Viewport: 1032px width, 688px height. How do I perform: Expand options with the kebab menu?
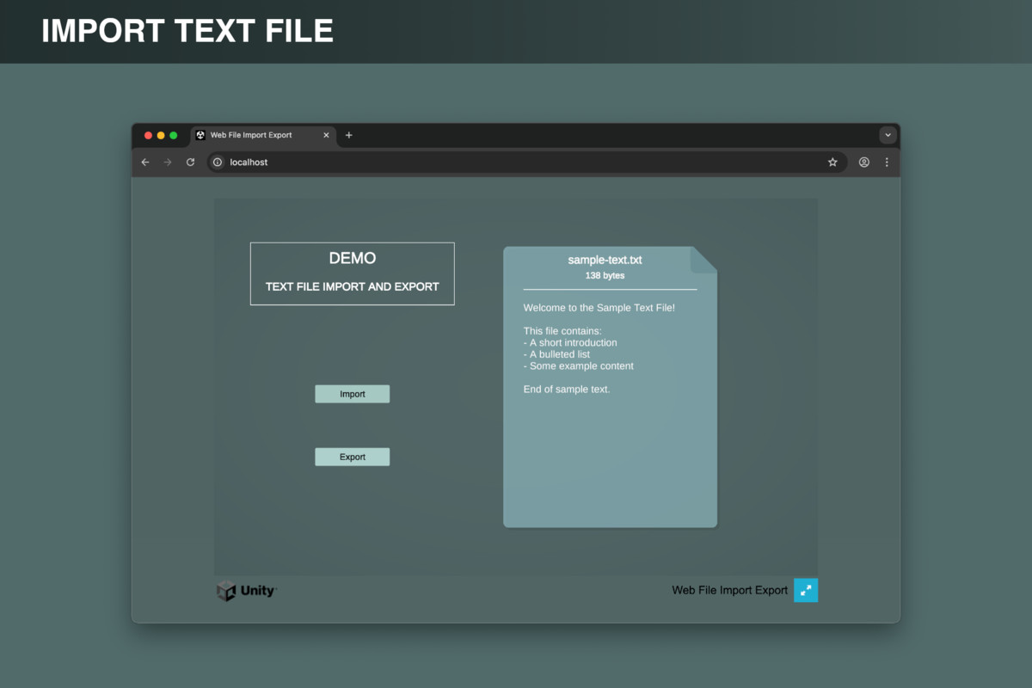pos(887,162)
